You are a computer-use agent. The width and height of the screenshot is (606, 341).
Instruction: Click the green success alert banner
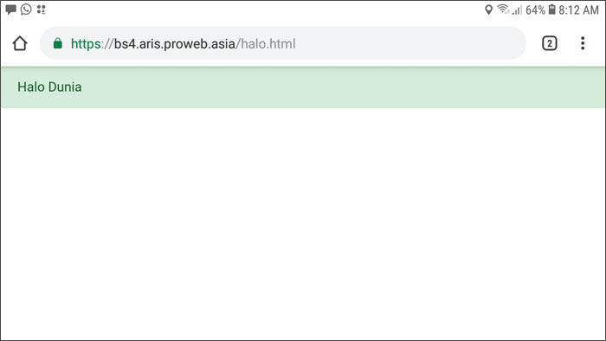click(303, 87)
